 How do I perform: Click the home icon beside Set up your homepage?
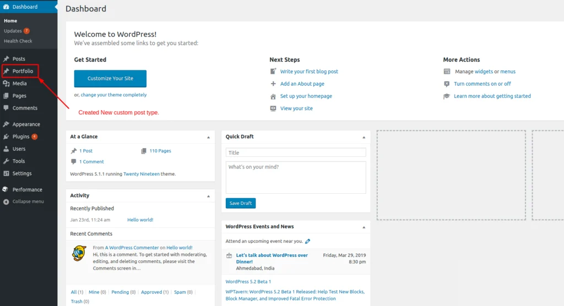273,96
